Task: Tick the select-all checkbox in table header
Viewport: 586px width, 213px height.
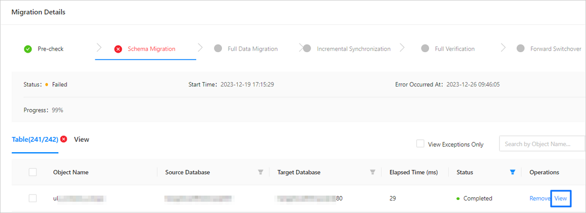Action: 33,172
